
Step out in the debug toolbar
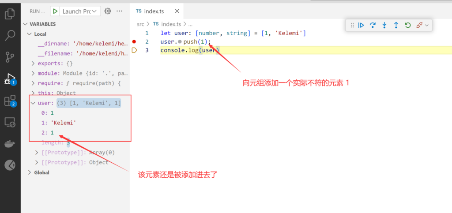[x=396, y=25]
